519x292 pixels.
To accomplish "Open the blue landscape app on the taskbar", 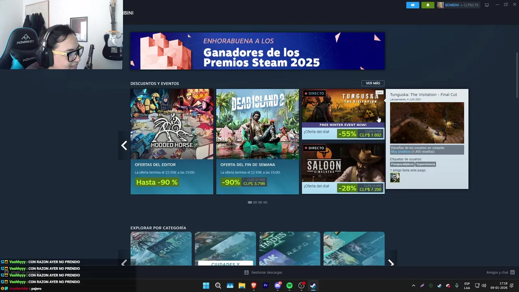I will [230, 286].
